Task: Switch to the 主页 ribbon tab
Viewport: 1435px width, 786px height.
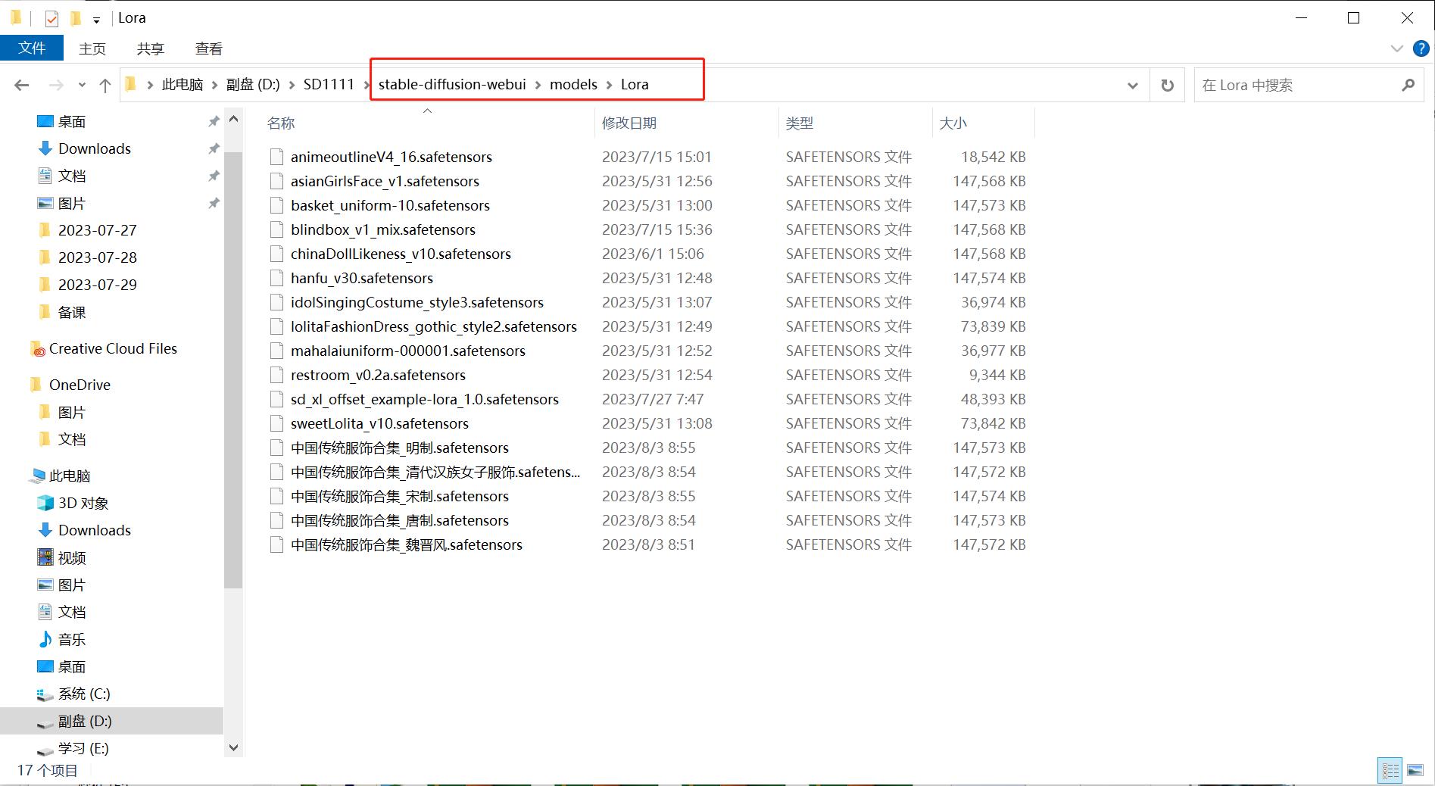Action: click(92, 48)
